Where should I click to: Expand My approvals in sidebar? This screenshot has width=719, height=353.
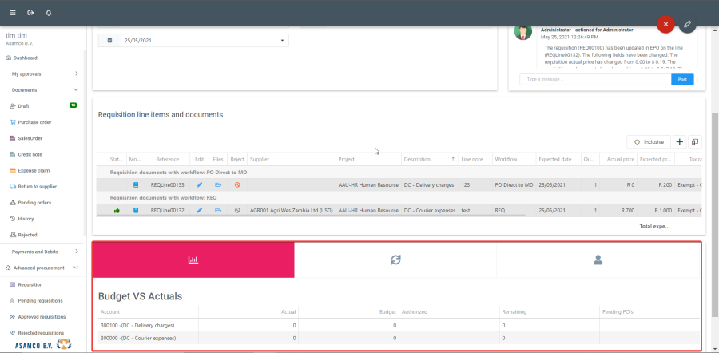[76, 73]
